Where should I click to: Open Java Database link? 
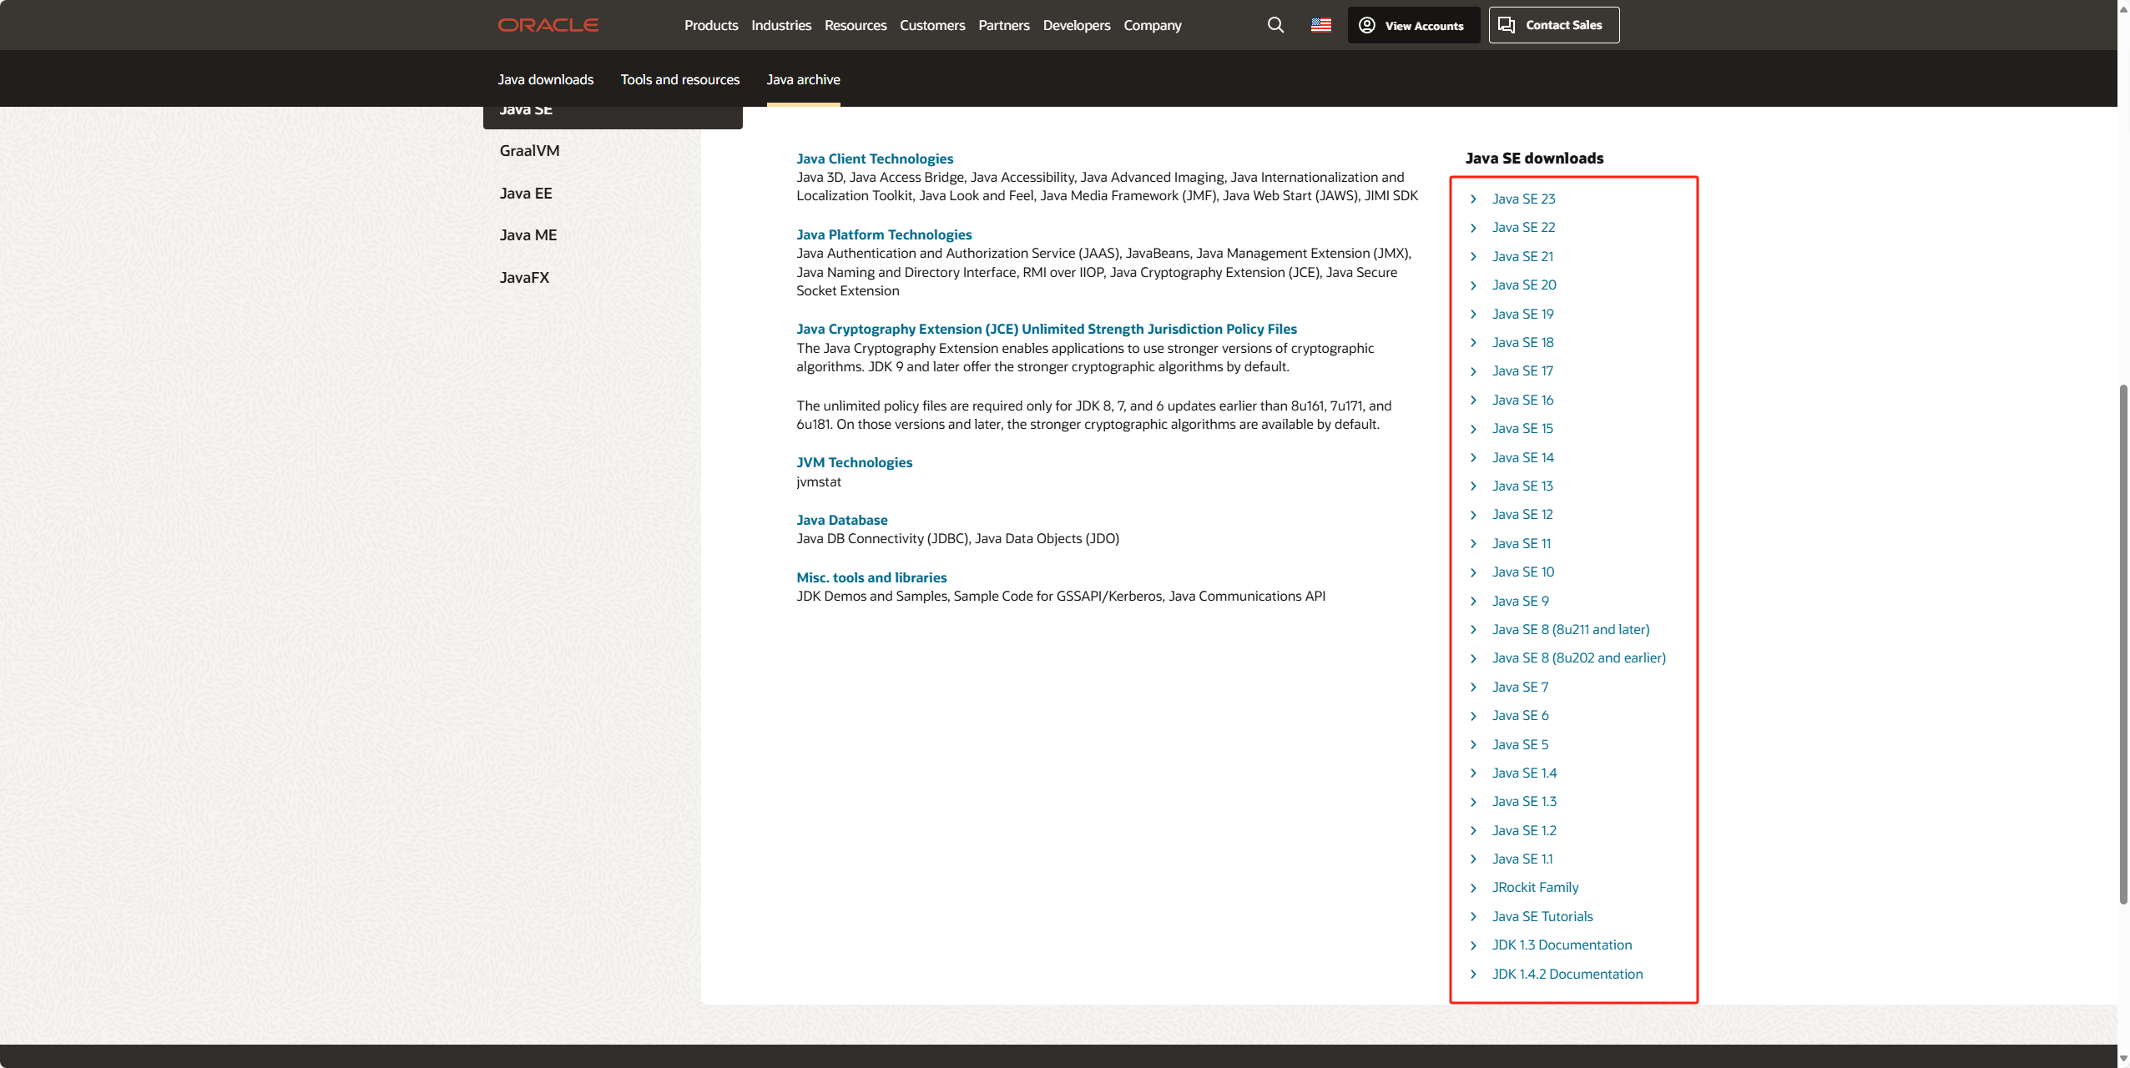(842, 520)
